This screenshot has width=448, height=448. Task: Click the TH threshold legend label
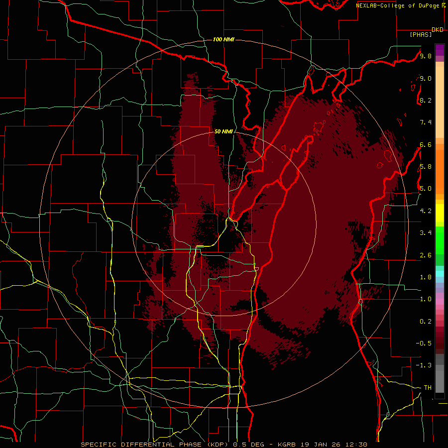pos(428,387)
